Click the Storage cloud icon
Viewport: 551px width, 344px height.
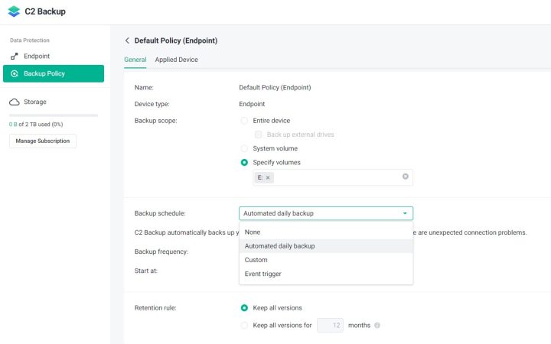[15, 102]
